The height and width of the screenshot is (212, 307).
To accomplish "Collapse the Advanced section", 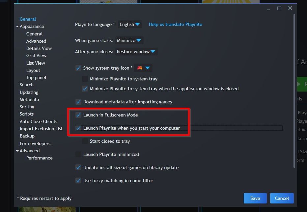I will 17,151.
